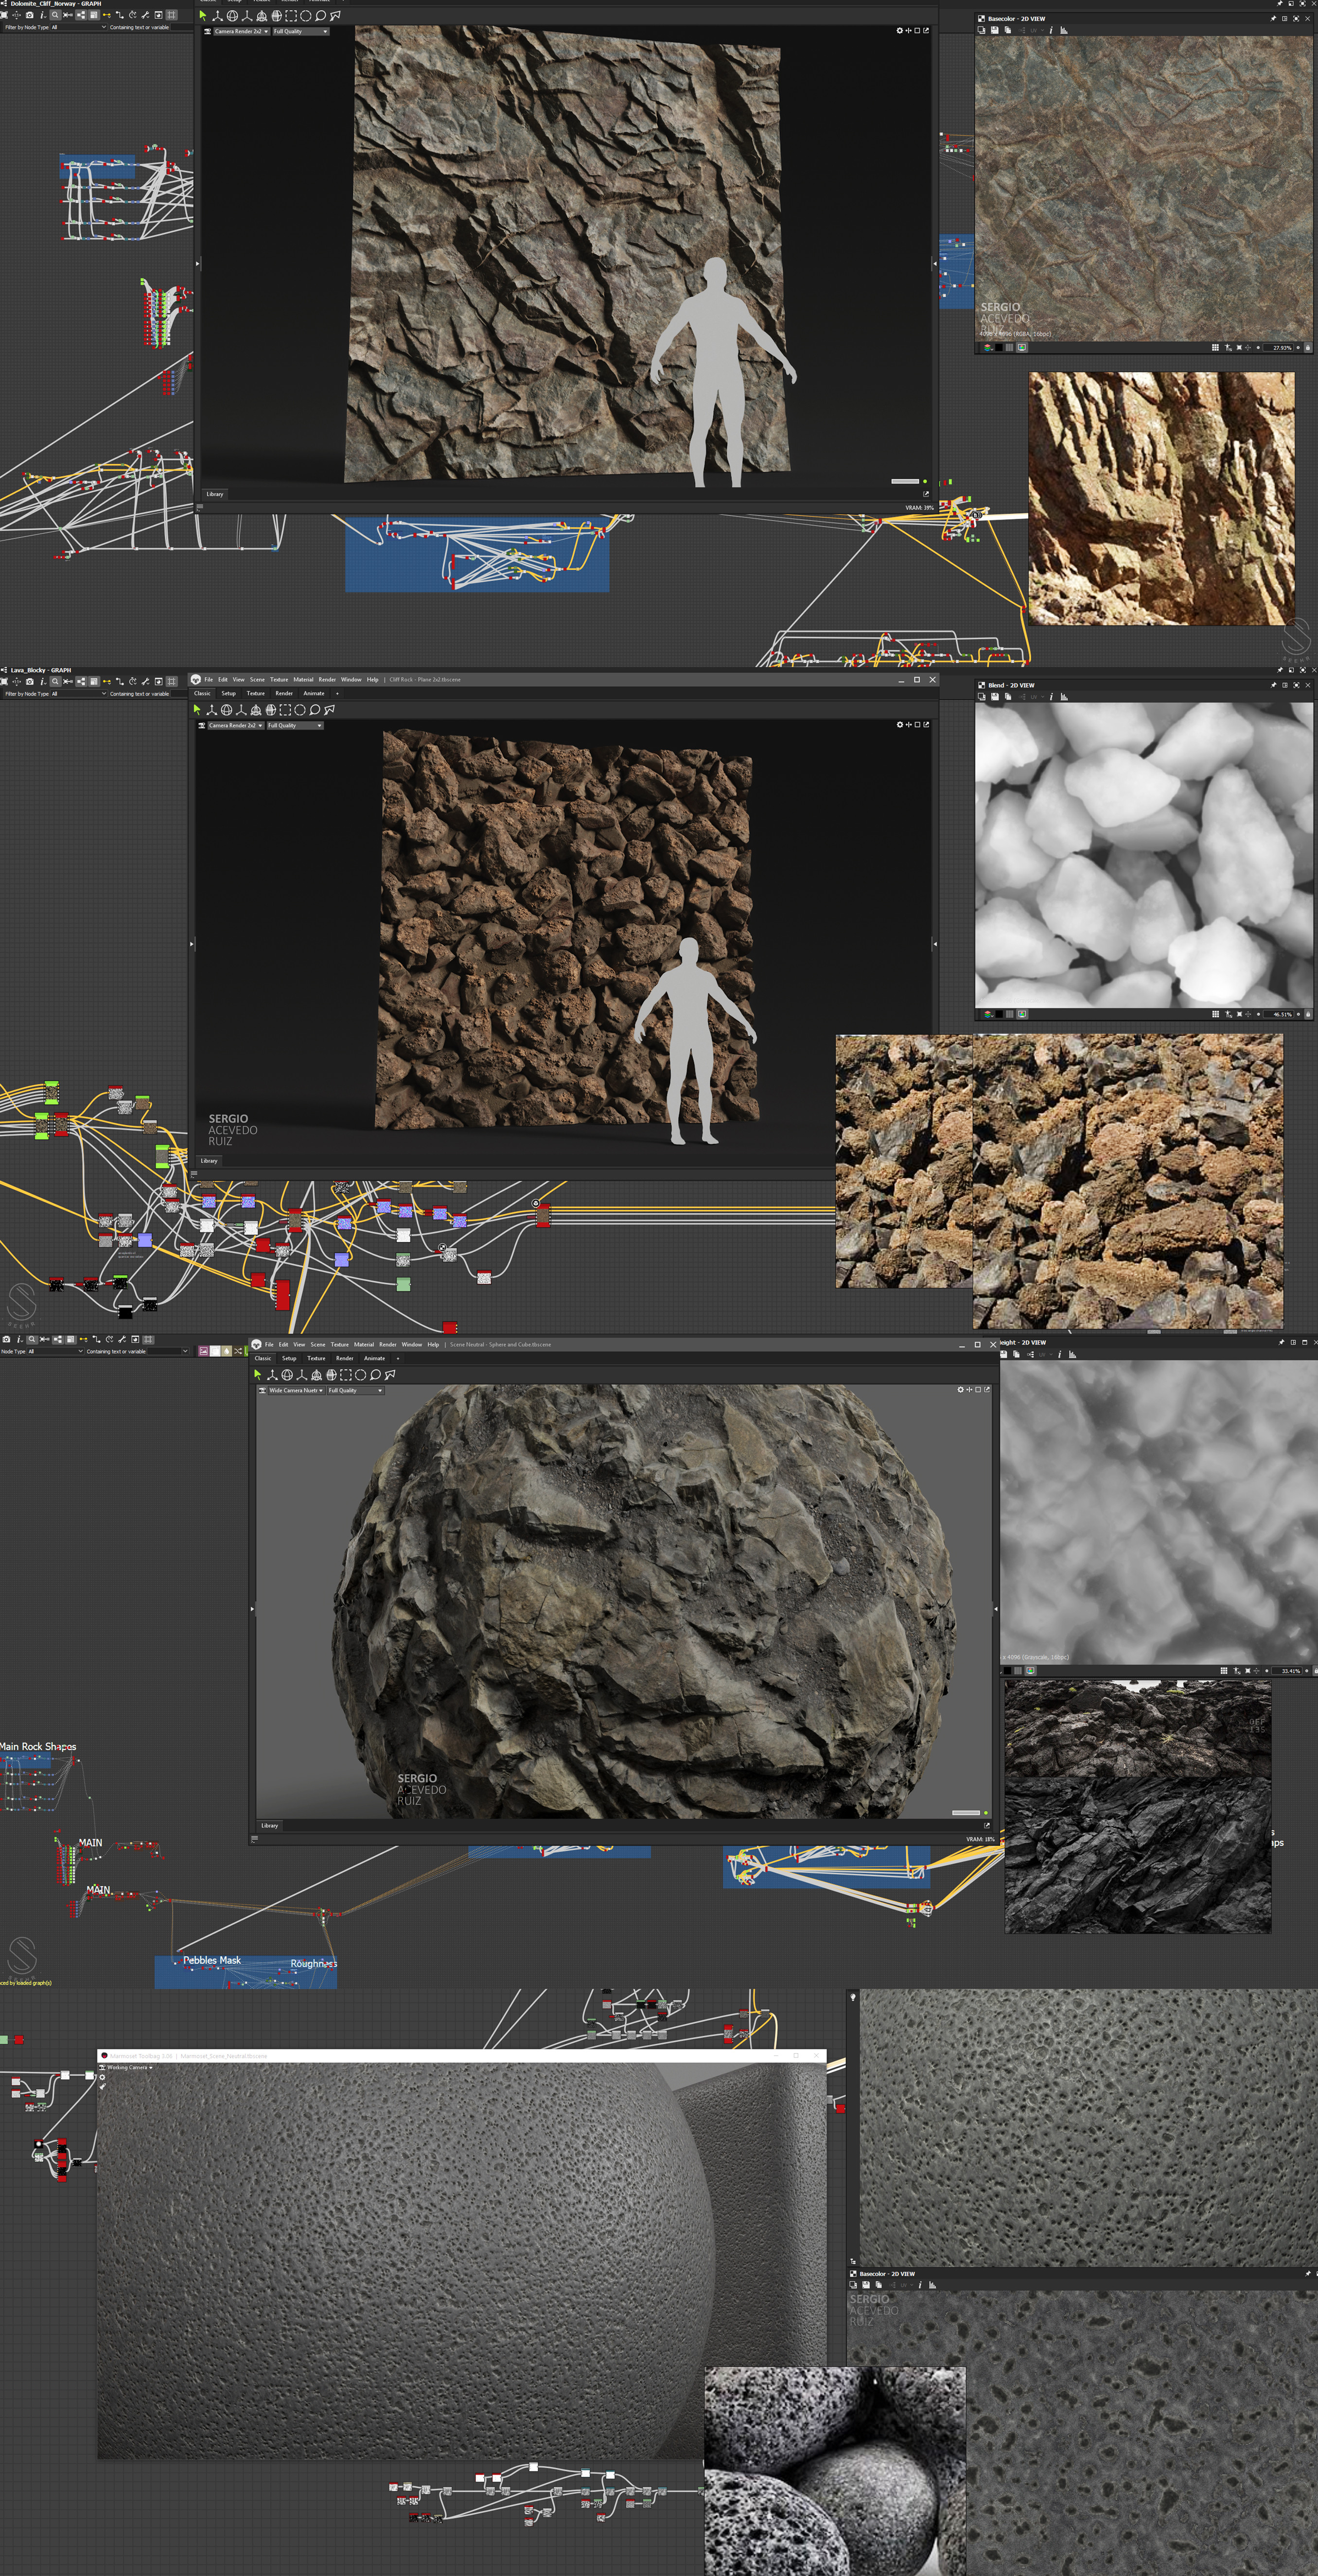Viewport: 1318px width, 2576px height.
Task: Click the Marmoset skull logo in Cliff Rock window
Action: click(x=196, y=680)
